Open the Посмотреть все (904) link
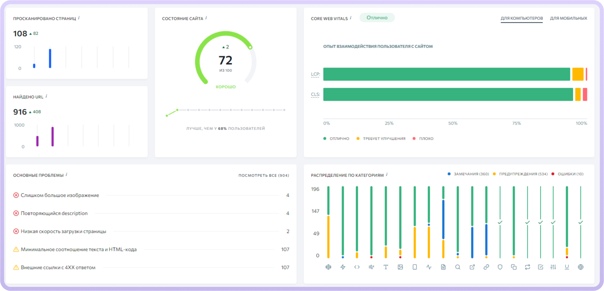Viewport: 604px width, 291px height. 264,175
